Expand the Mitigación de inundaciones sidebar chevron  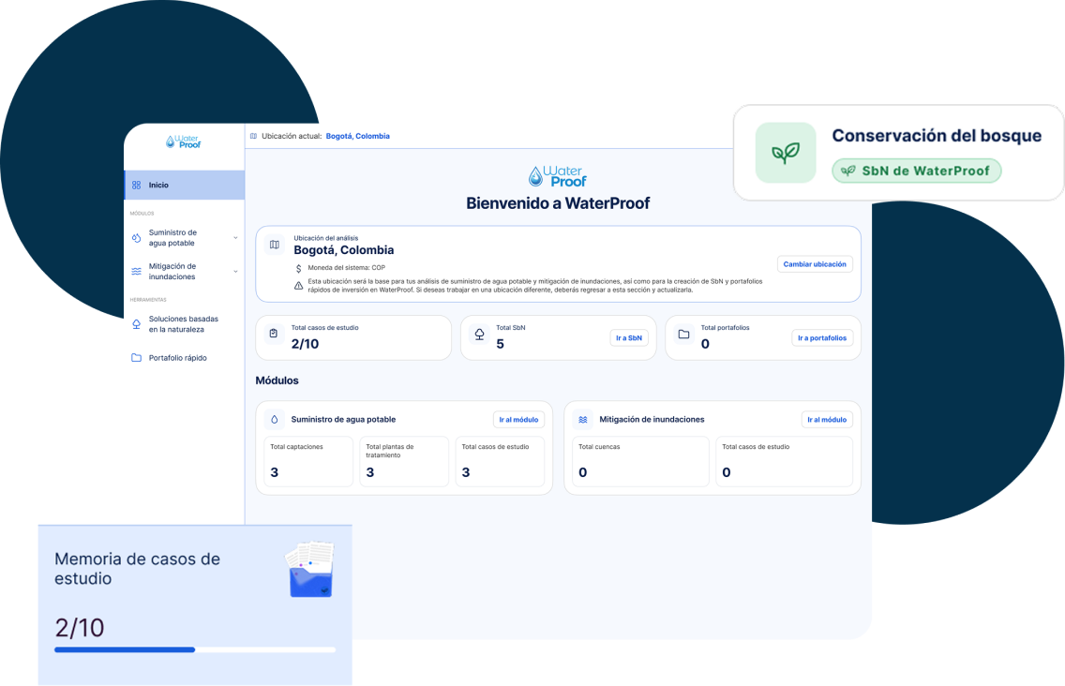pyautogui.click(x=235, y=272)
